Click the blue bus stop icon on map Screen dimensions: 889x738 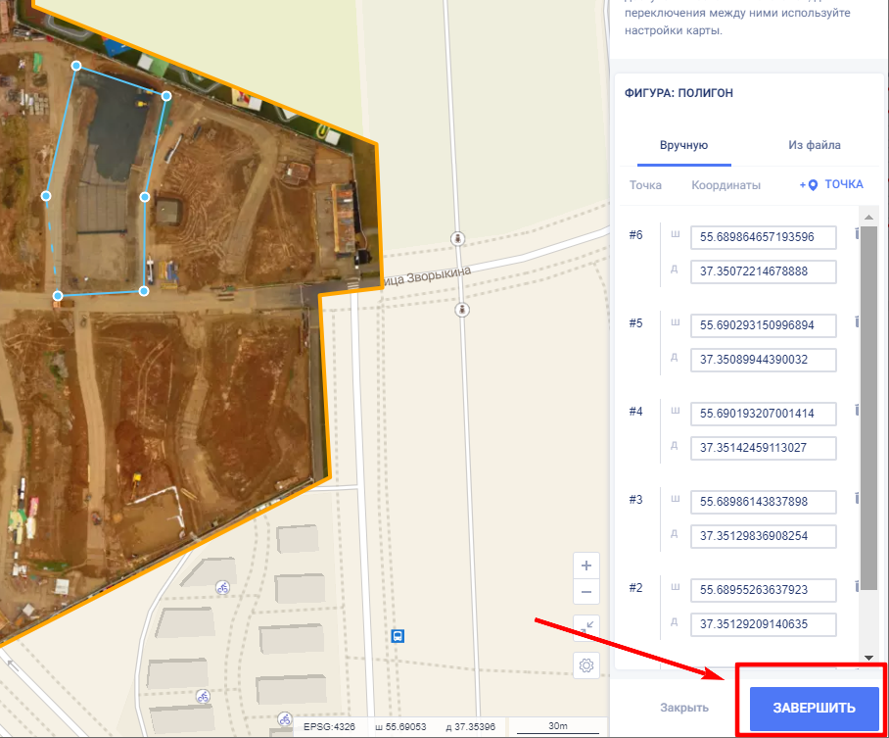[398, 636]
